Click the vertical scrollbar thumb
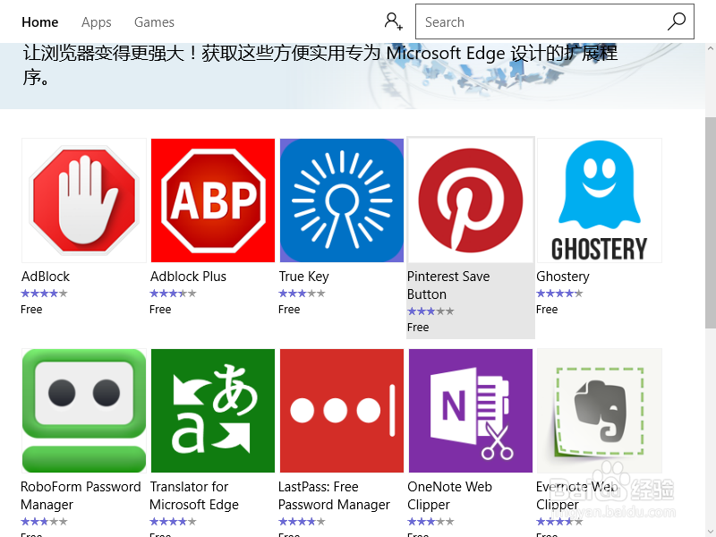Screen dimensions: 716x537 (711, 222)
